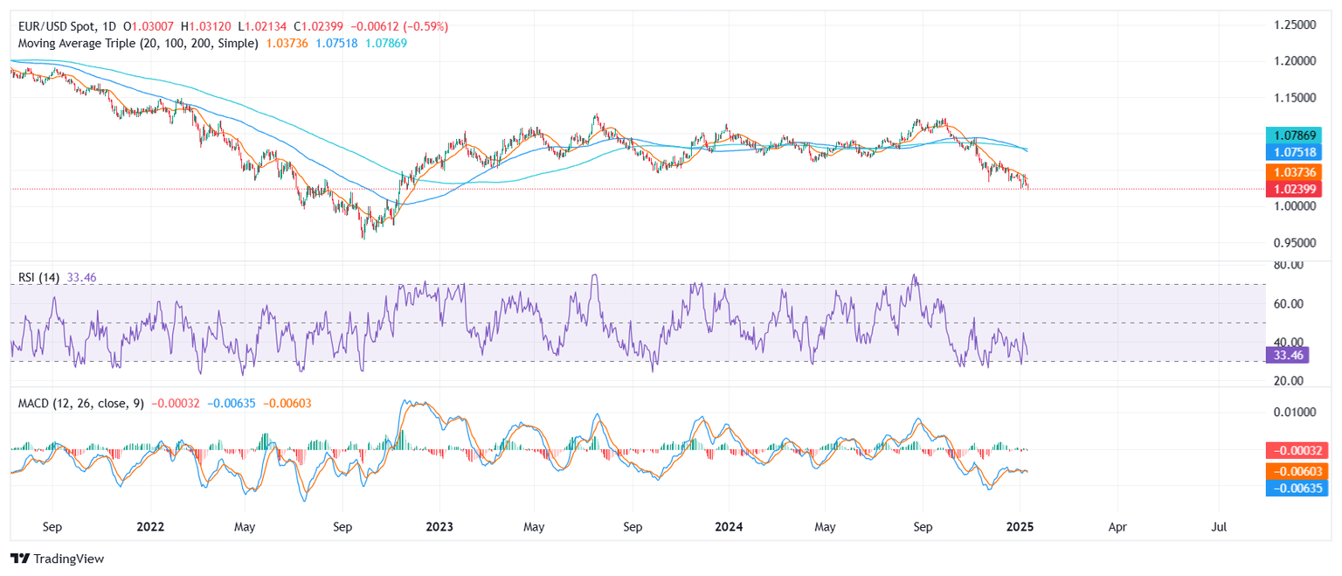Open the Moving Average Triple indicator legend
Image resolution: width=1342 pixels, height=576 pixels.
coord(138,43)
